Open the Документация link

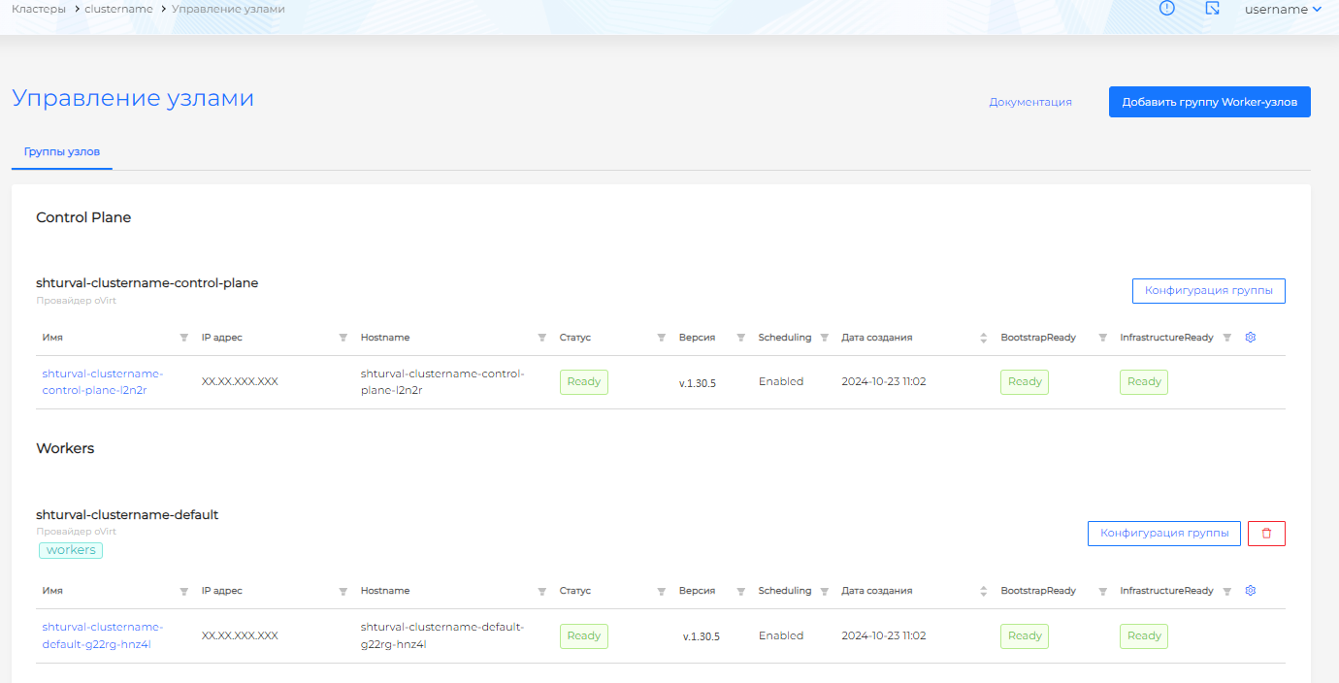(1030, 102)
